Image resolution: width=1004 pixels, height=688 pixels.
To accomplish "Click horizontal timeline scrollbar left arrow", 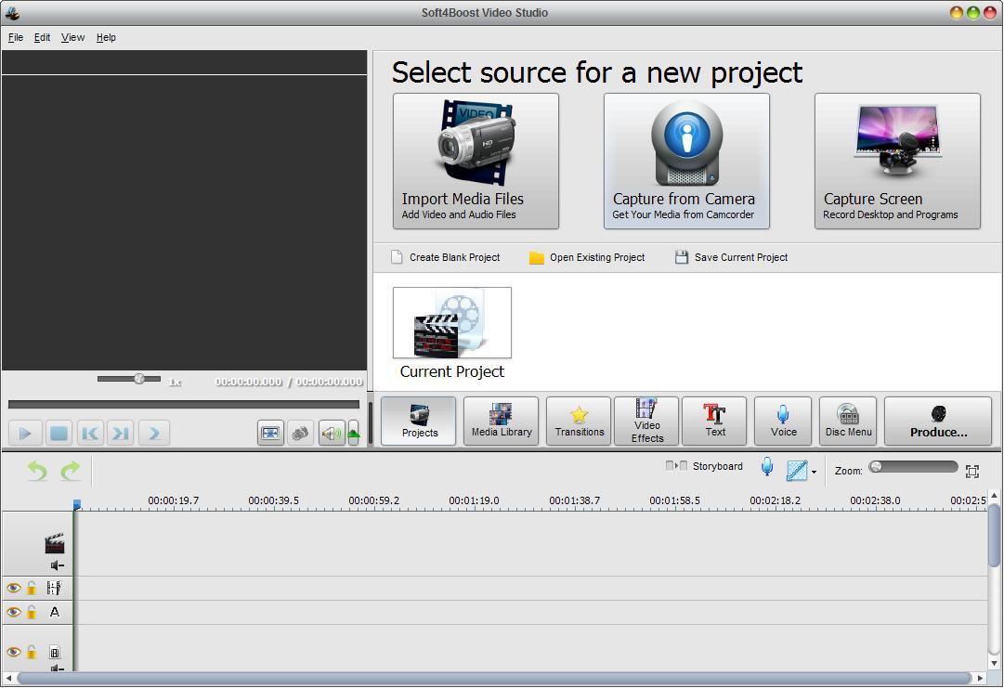I will pos(8,678).
